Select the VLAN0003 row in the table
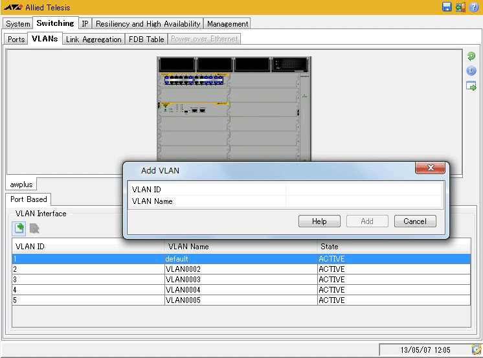This screenshot has height=358, width=483. coord(241,280)
